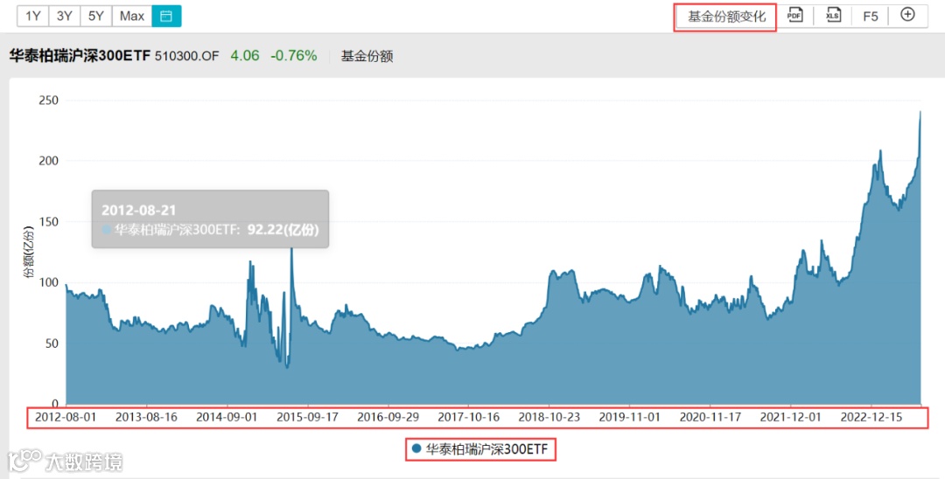
Task: Export data as XLS
Action: click(833, 15)
